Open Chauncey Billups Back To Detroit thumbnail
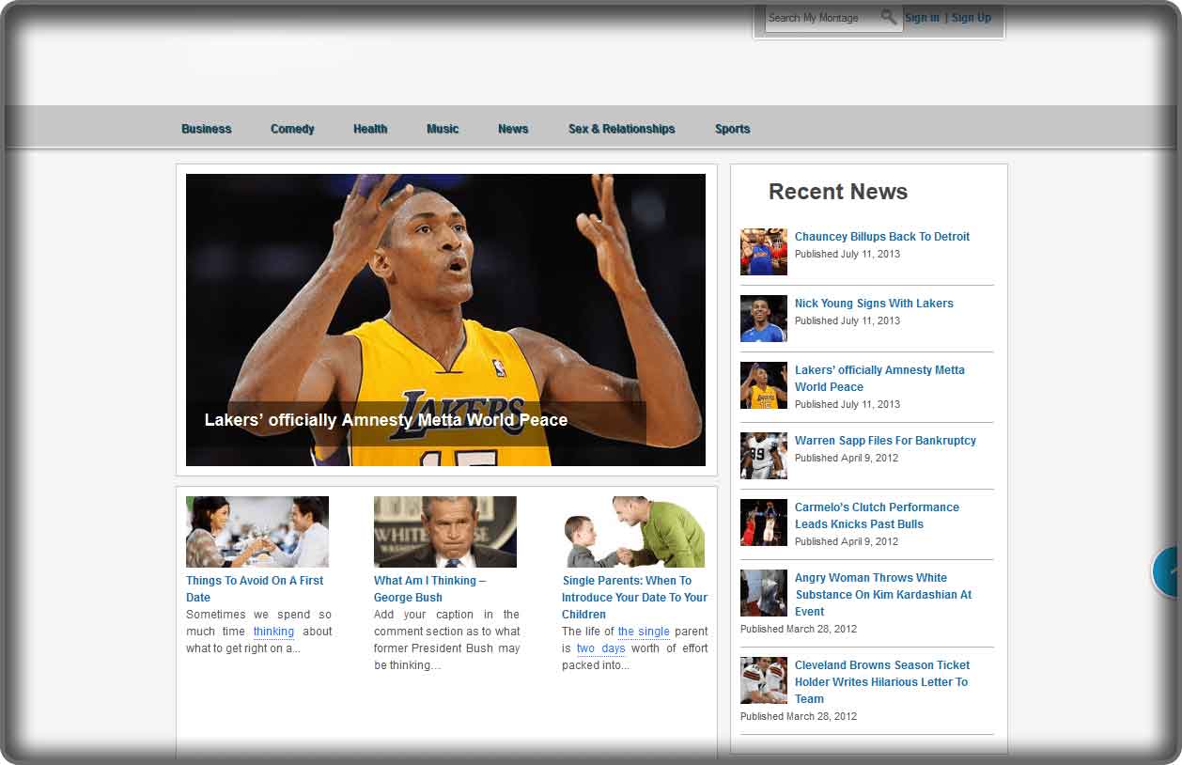Screen dimensions: 1182x765 pos(763,251)
